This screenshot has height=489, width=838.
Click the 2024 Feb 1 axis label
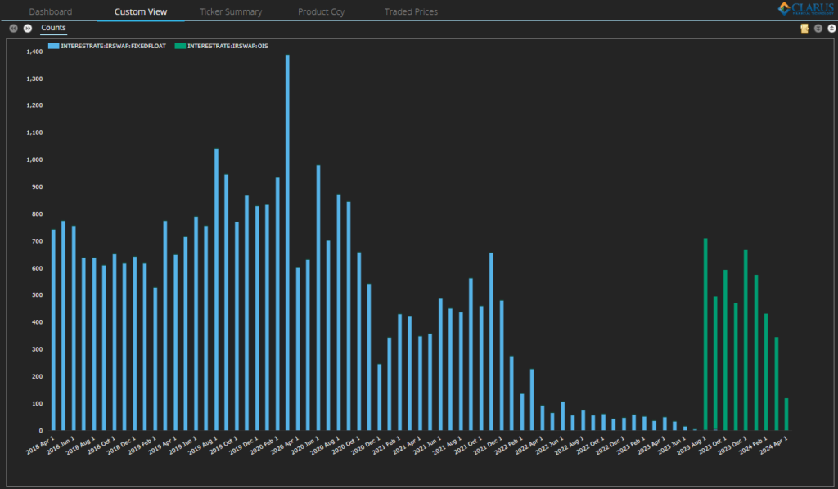[753, 445]
